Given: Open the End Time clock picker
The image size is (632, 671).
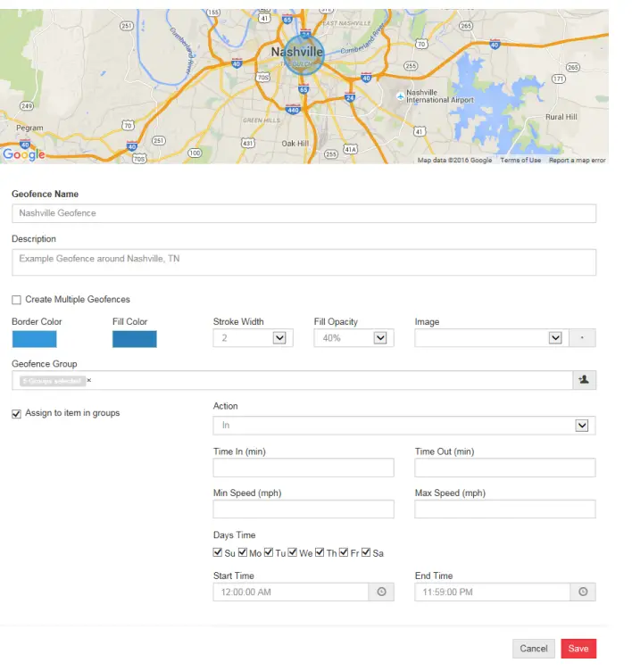Looking at the screenshot, I should pos(583,592).
